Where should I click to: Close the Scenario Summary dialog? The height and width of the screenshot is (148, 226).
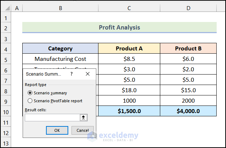[87, 74]
